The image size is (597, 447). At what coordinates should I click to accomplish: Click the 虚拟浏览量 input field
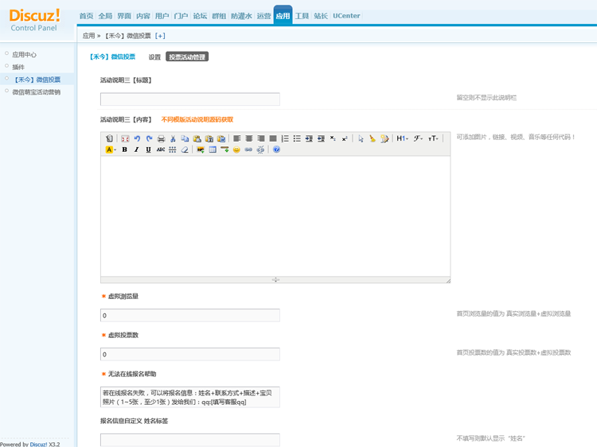click(190, 316)
